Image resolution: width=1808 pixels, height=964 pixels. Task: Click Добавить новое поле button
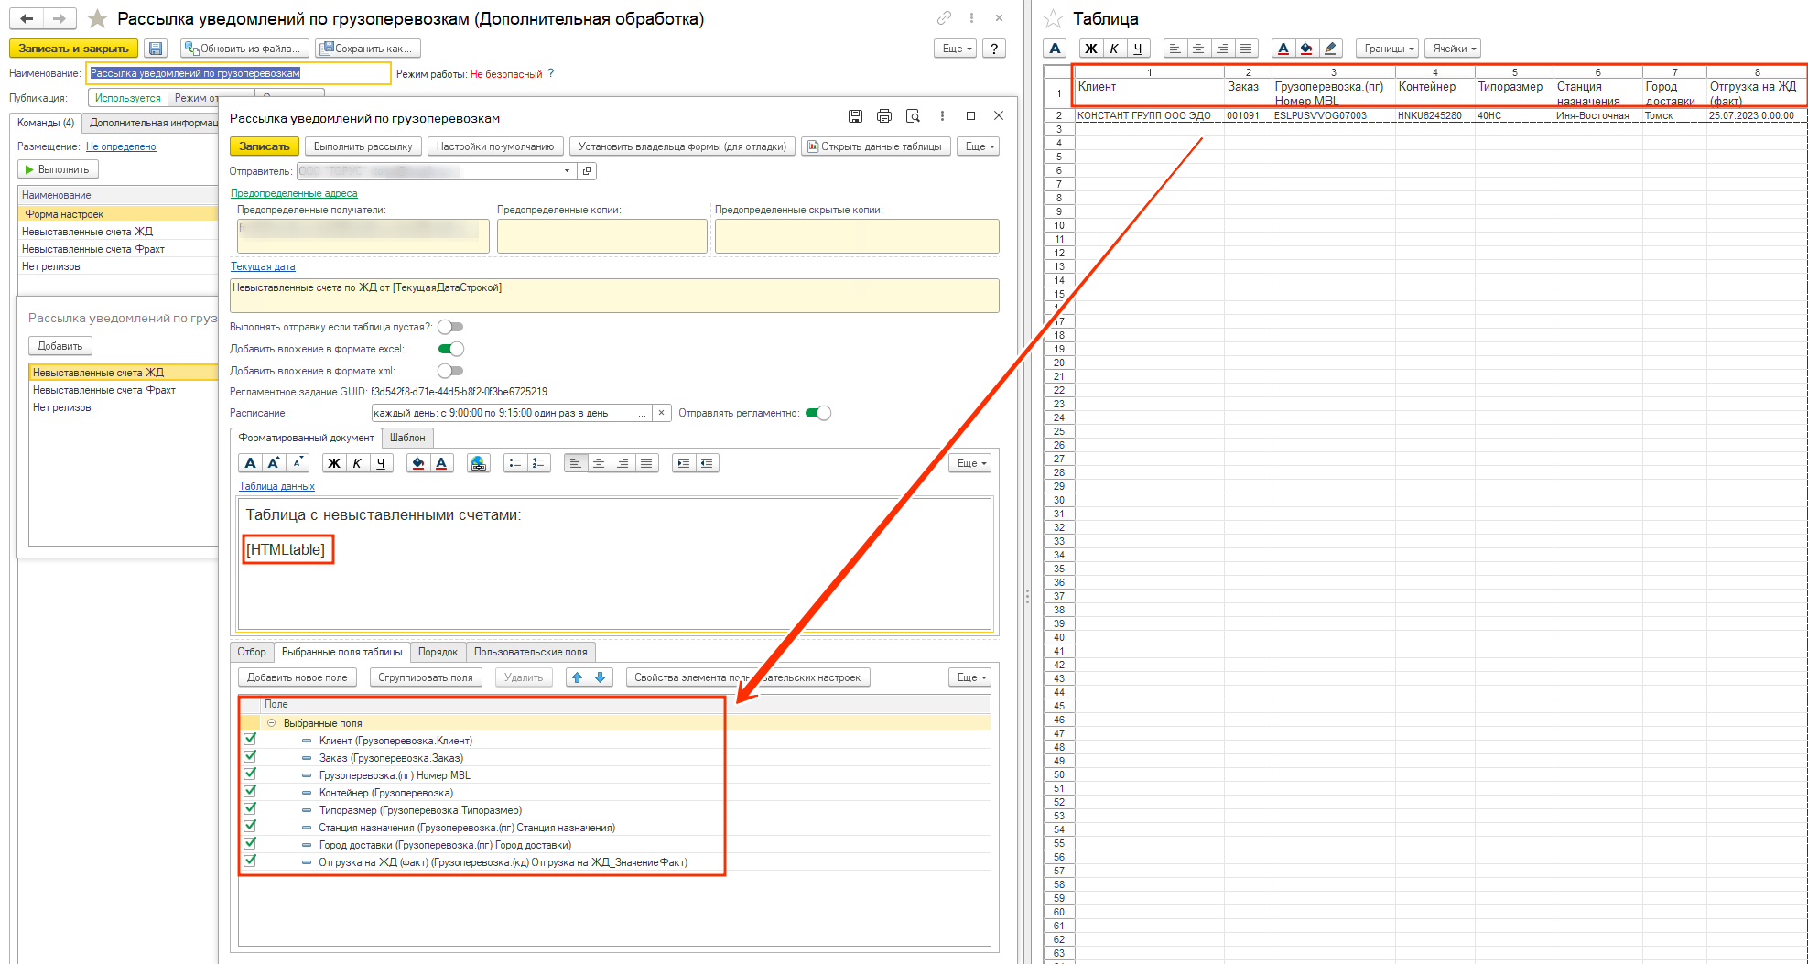click(x=297, y=677)
